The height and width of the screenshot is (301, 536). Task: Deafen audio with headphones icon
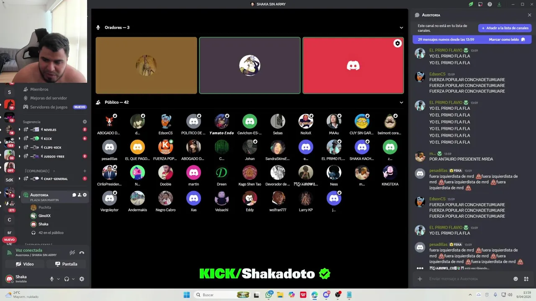67,279
